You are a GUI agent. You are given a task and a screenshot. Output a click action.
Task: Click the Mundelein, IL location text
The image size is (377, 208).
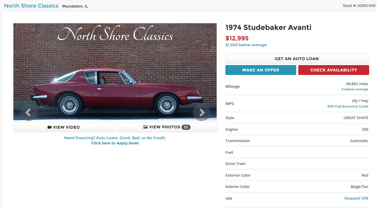click(x=75, y=6)
